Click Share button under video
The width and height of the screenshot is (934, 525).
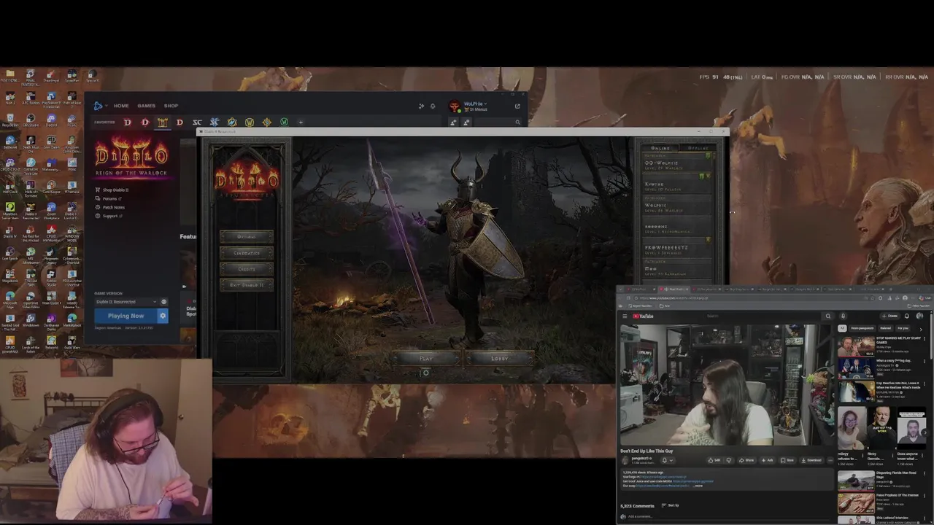point(746,460)
